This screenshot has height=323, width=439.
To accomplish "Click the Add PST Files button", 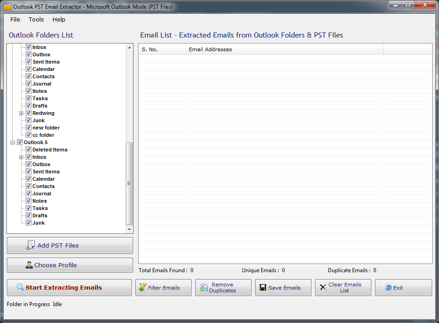I will [70, 245].
